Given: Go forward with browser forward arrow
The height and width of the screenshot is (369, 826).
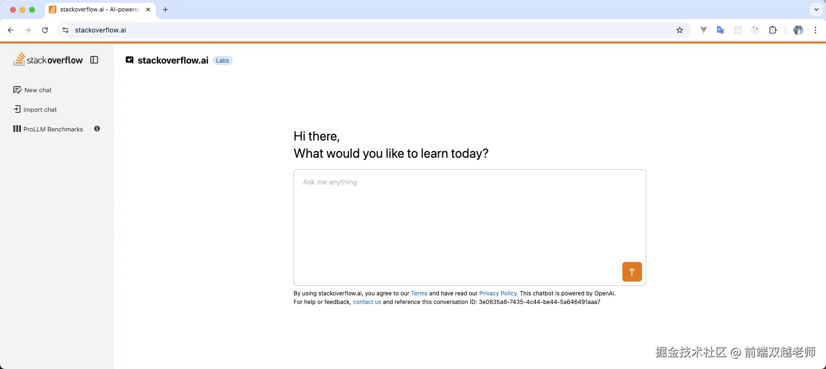Looking at the screenshot, I should pyautogui.click(x=28, y=30).
